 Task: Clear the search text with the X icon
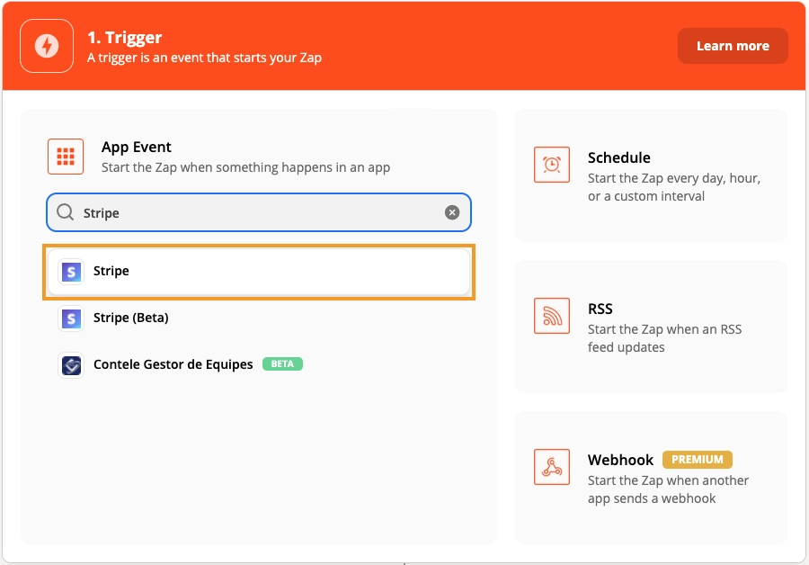coord(452,212)
